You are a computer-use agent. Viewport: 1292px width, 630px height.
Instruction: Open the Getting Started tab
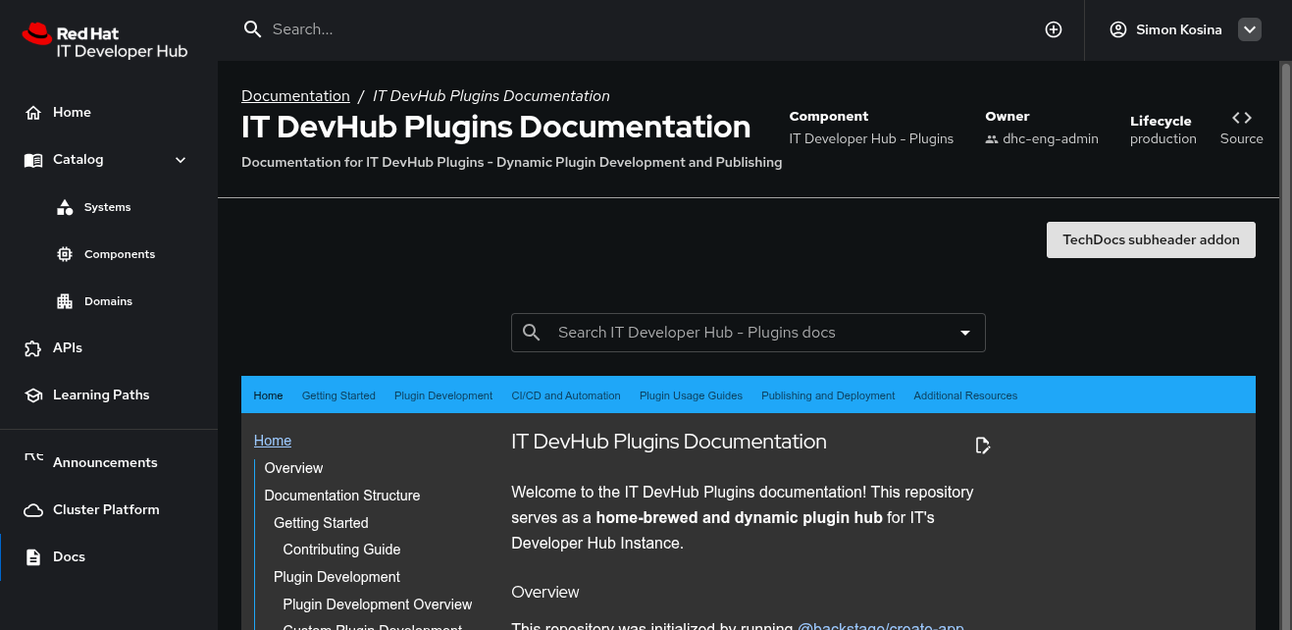pos(338,395)
